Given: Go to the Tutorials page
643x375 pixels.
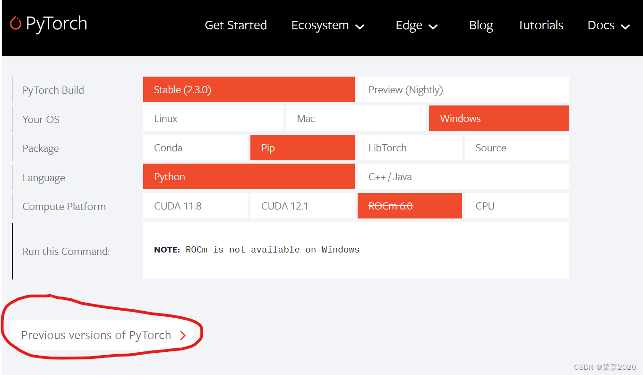Looking at the screenshot, I should point(540,25).
